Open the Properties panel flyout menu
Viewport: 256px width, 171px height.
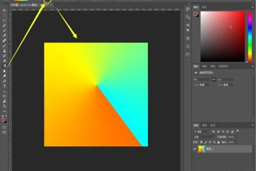253,66
